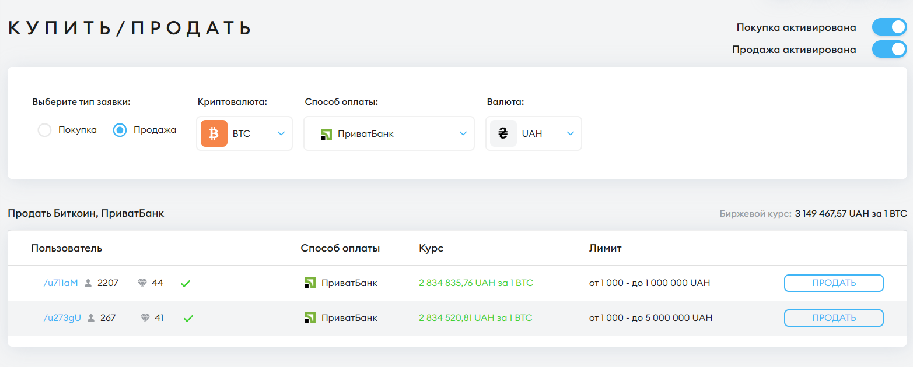Open the UAH currency dropdown
The width and height of the screenshot is (913, 367).
coord(570,133)
